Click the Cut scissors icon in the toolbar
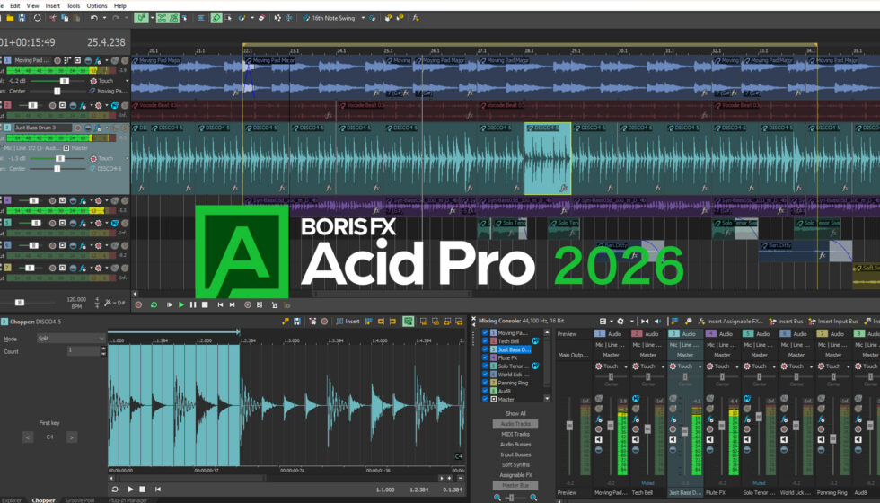This screenshot has width=880, height=503. [53, 18]
